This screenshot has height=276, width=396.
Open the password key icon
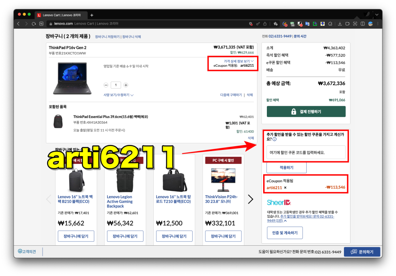[x=258, y=24]
